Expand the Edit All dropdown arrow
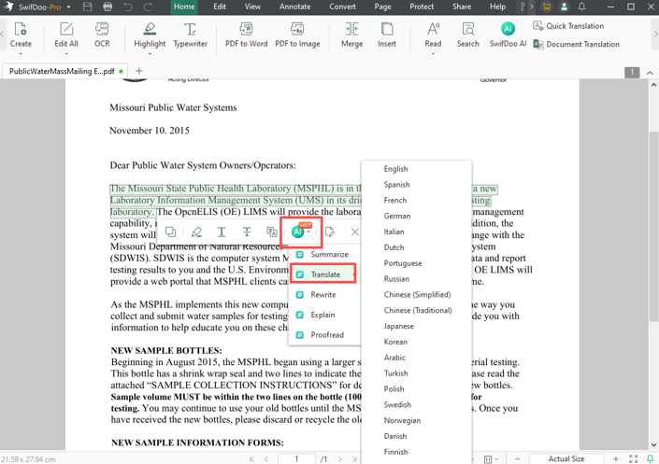 click(66, 54)
